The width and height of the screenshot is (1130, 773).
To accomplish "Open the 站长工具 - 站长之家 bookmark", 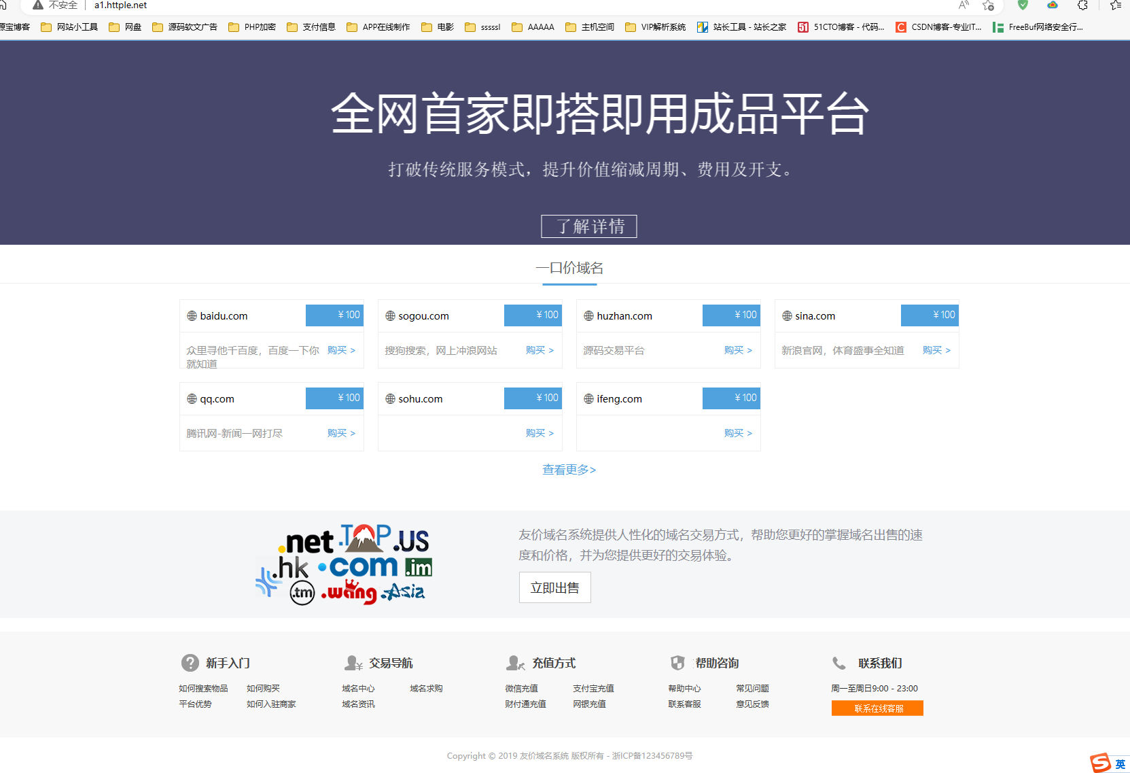I will point(741,27).
